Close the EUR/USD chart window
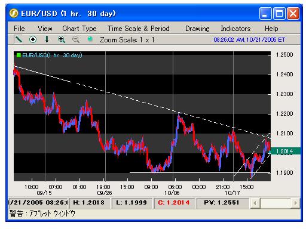Image resolution: width=306 pixels, height=229 pixels. tap(293, 14)
